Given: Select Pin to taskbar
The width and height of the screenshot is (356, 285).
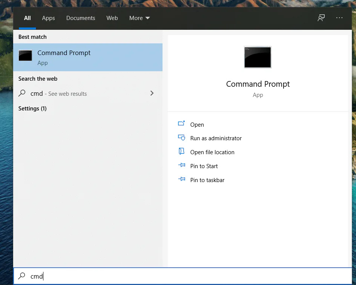Looking at the screenshot, I should [x=207, y=180].
